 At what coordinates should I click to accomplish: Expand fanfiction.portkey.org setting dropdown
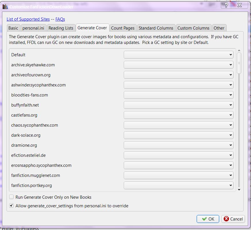178,185
